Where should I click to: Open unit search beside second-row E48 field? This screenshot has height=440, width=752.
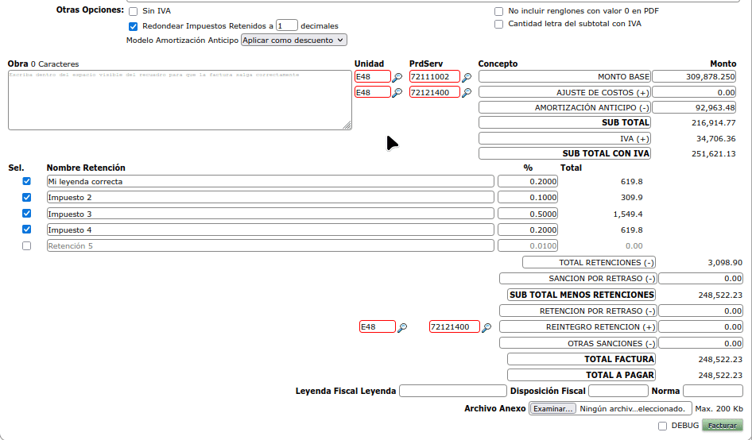397,92
